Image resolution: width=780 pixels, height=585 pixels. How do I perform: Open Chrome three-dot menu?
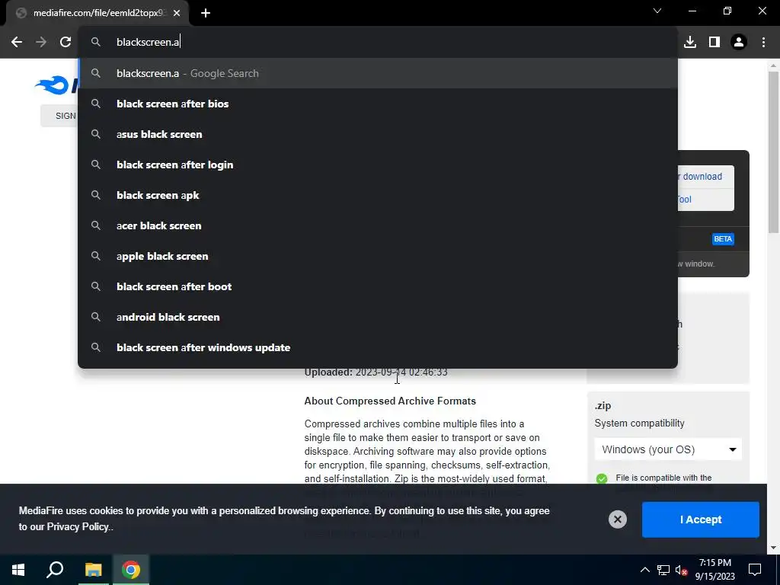coord(763,42)
